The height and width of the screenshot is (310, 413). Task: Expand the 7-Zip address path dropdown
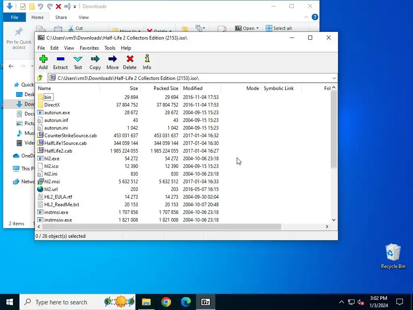(334, 78)
